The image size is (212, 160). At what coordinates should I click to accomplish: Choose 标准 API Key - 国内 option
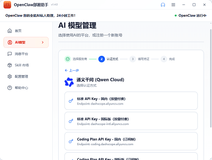[x=131, y=101]
